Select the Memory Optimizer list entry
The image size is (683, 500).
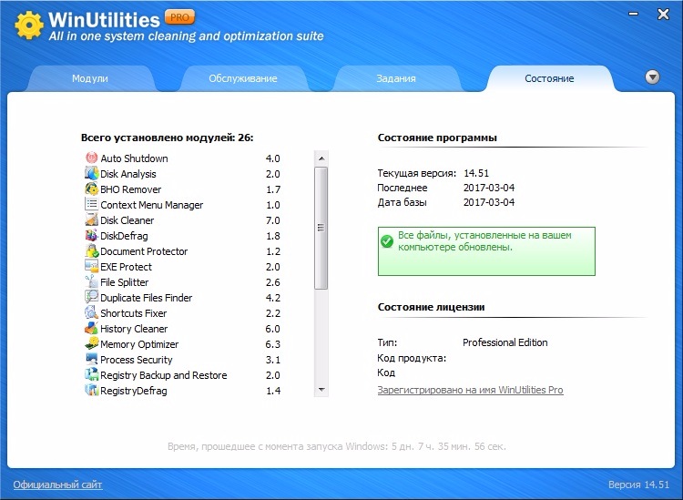pyautogui.click(x=182, y=344)
